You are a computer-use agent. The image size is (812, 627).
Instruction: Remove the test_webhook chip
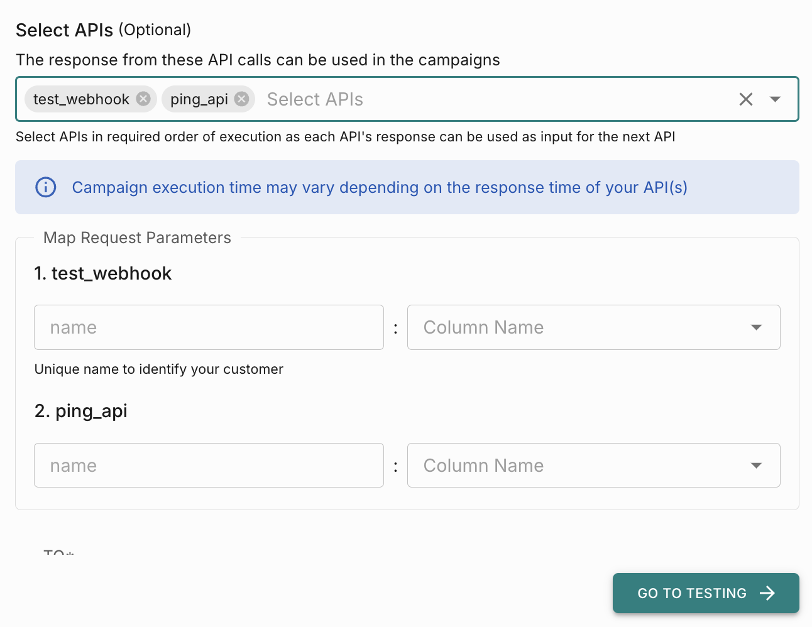pos(143,99)
